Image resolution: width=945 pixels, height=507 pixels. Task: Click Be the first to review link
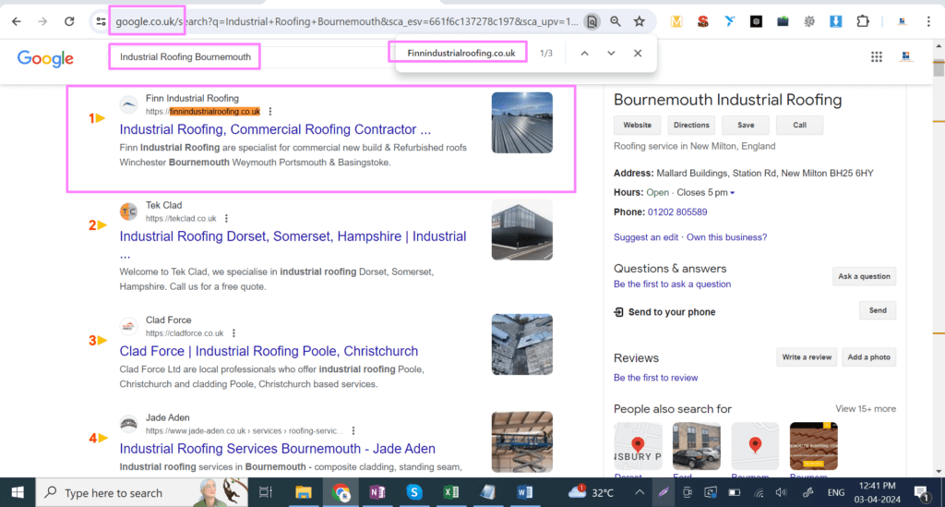pos(656,378)
